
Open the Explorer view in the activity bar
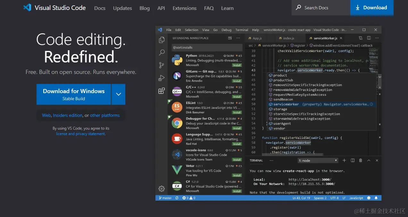161,39
